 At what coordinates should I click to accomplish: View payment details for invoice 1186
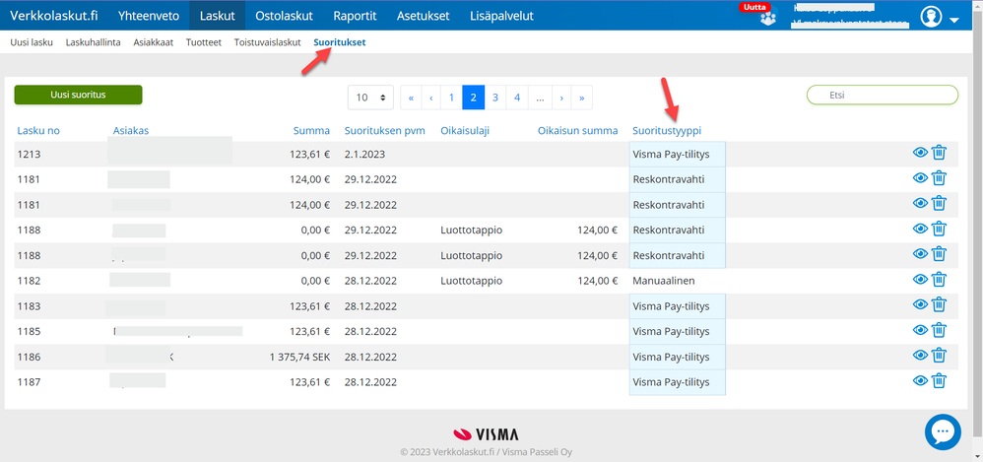pos(920,356)
